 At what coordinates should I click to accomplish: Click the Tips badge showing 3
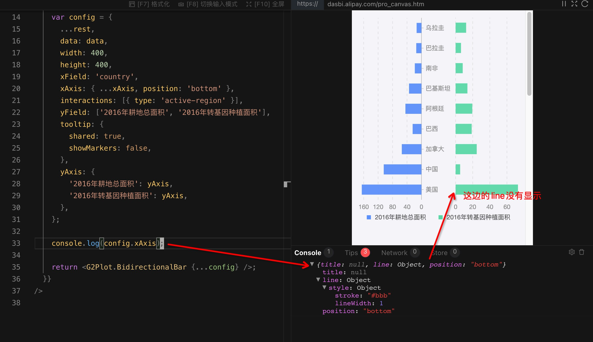(365, 252)
